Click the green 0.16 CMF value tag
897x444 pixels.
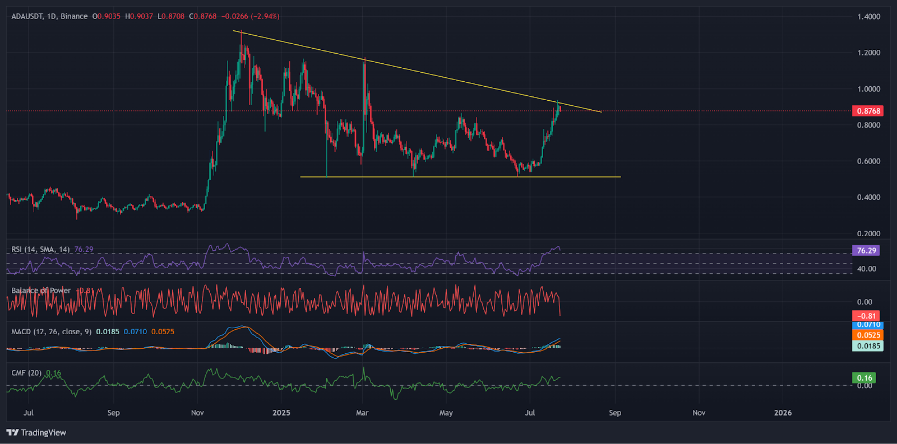pos(864,378)
